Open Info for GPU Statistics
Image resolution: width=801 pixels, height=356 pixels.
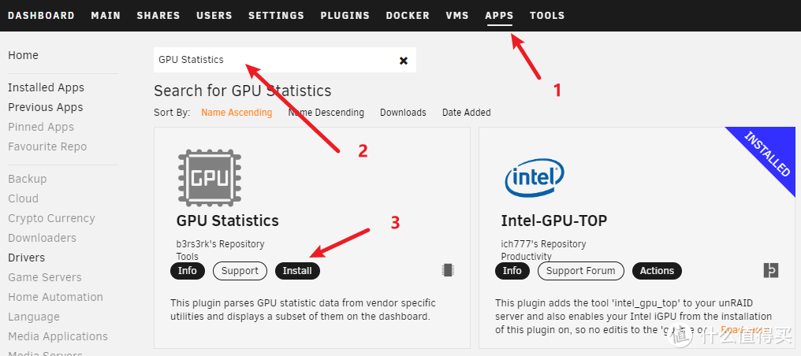tap(188, 271)
